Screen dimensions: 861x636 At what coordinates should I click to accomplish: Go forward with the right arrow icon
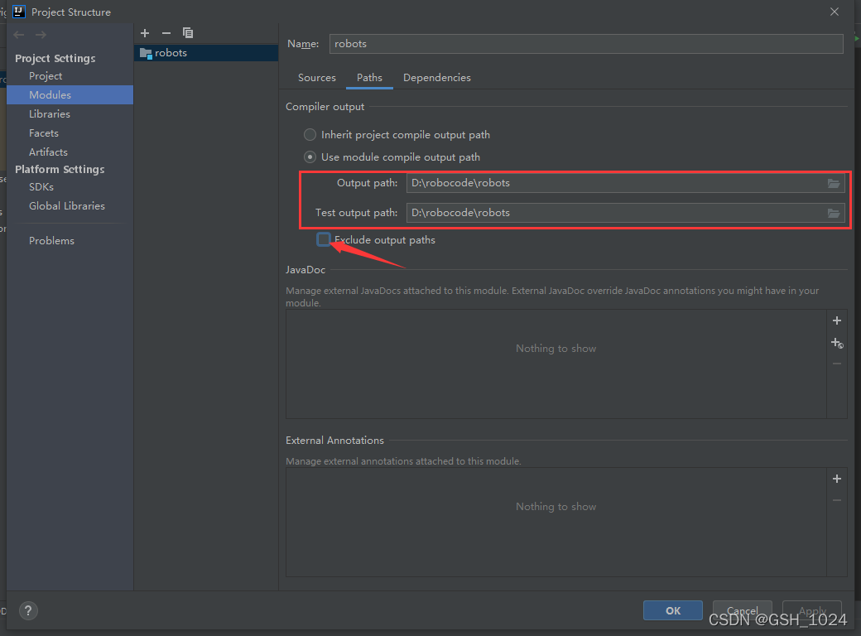pos(41,35)
